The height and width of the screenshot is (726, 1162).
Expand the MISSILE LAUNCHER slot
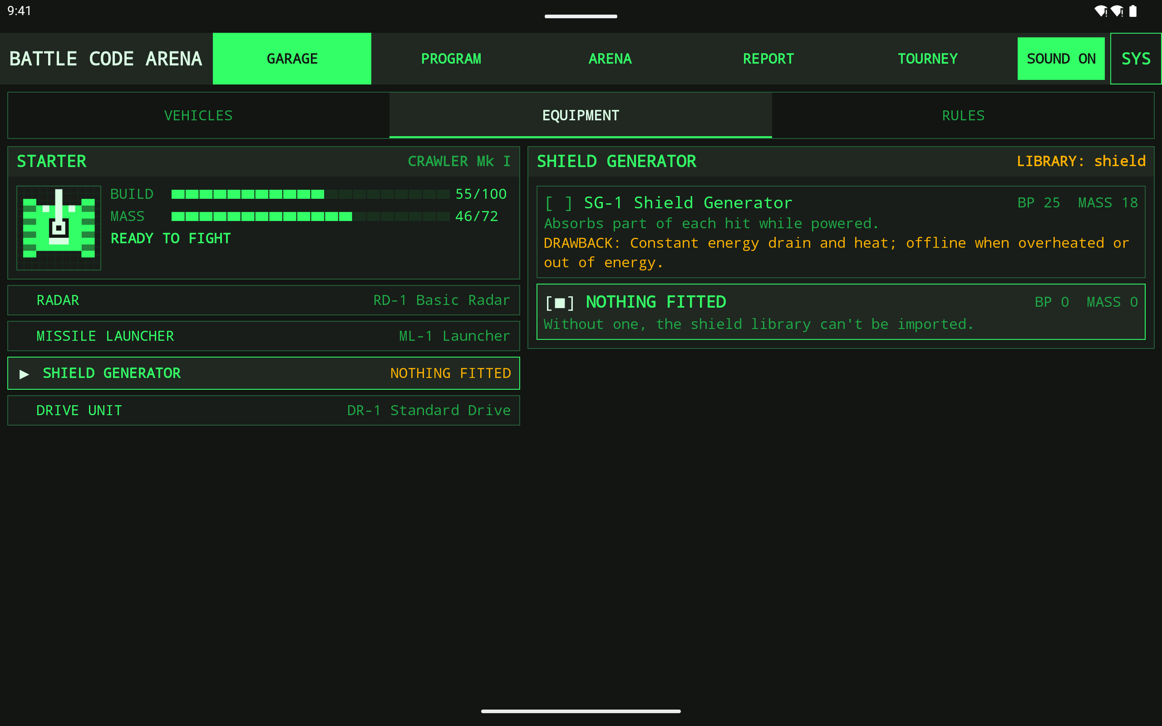264,336
